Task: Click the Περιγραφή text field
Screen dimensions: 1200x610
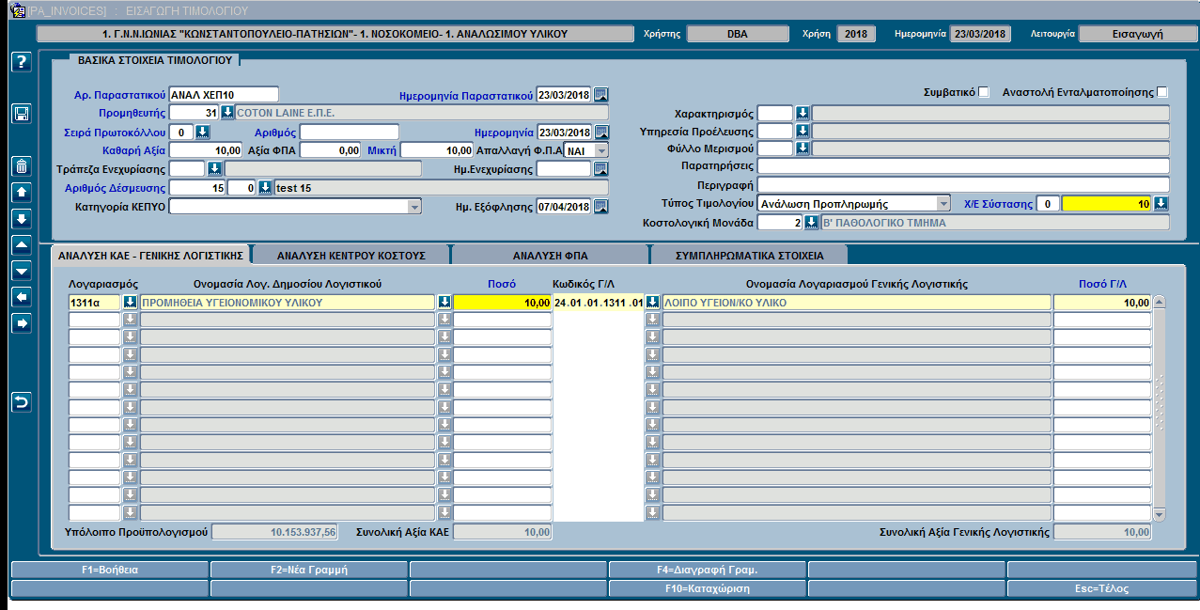Action: [963, 184]
